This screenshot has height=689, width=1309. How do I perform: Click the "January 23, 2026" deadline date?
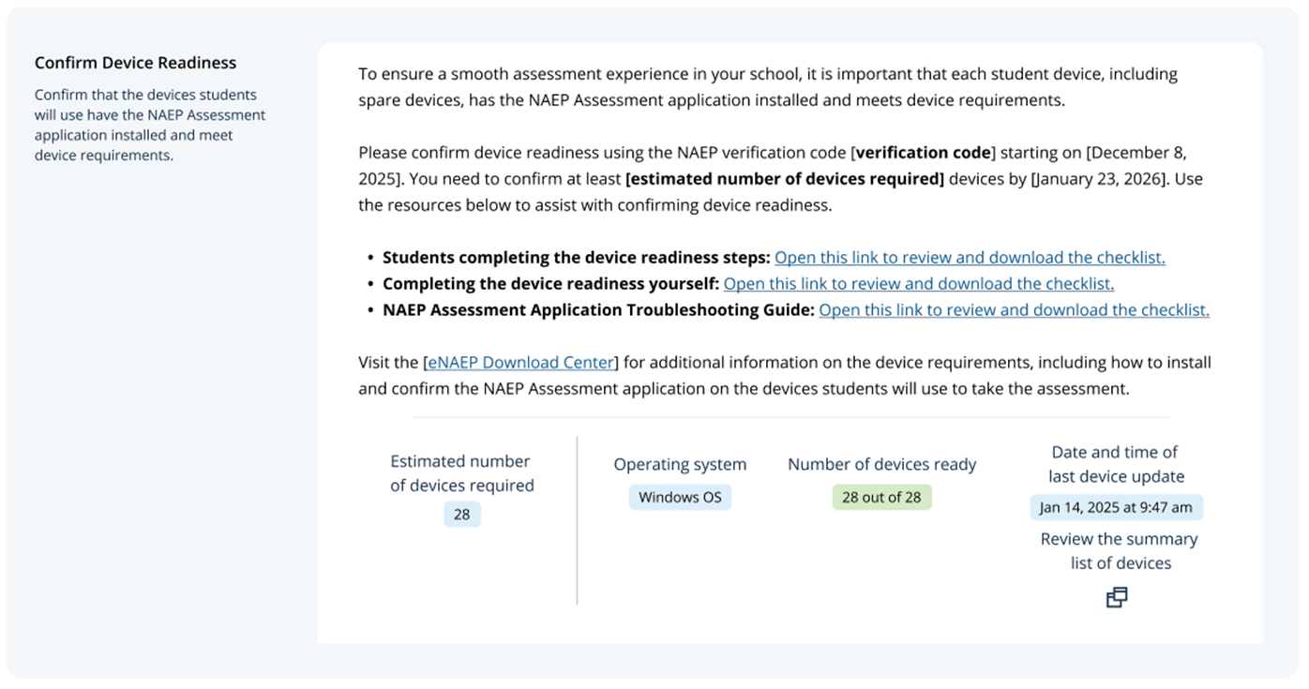[1098, 179]
